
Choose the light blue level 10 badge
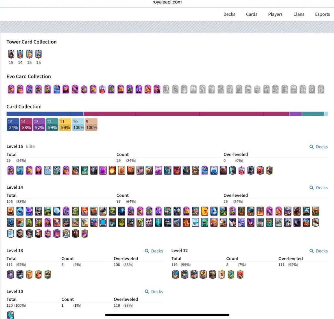78,124
